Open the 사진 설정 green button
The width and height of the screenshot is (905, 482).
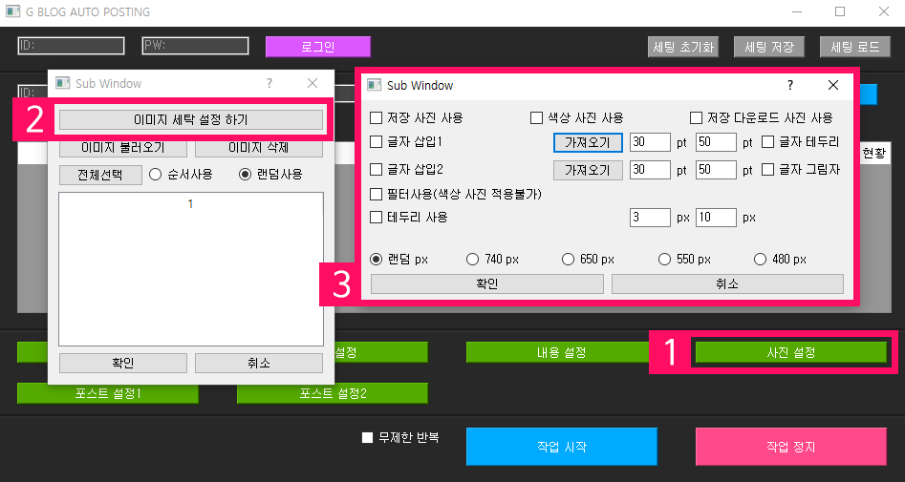point(790,352)
